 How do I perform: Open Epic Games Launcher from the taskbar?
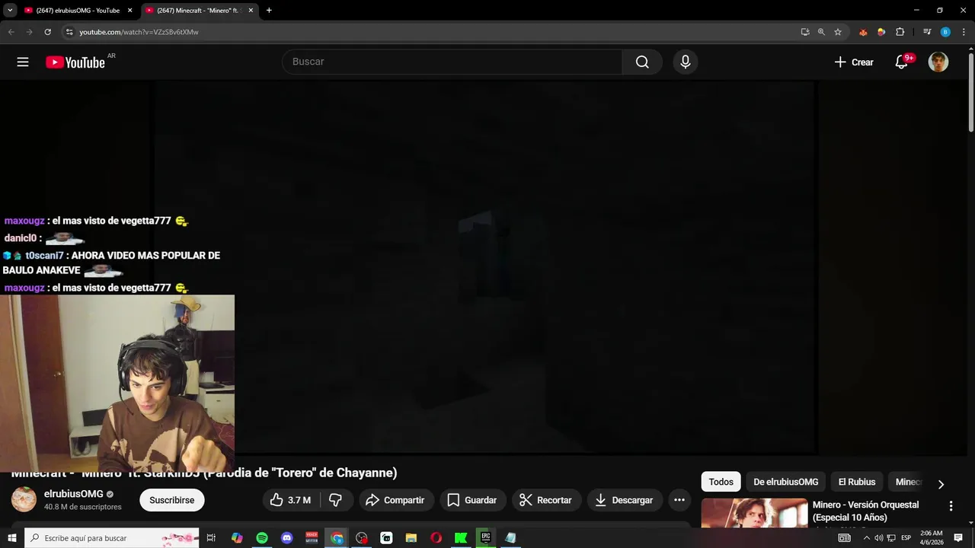pyautogui.click(x=485, y=538)
